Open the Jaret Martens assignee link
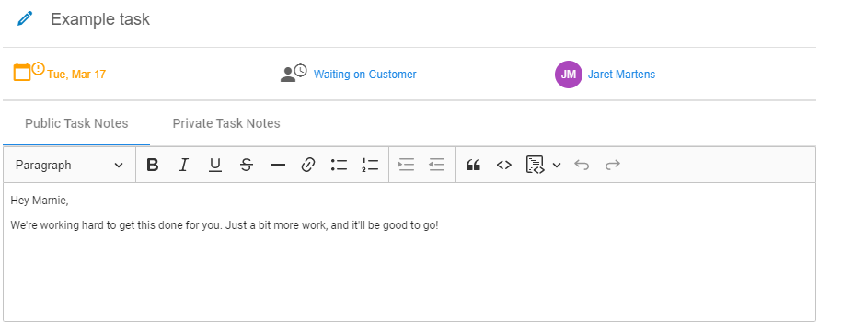842x333 pixels. (621, 75)
